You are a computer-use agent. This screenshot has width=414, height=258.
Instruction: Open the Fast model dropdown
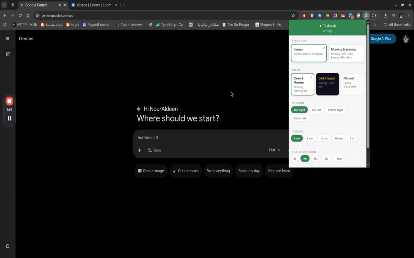tap(275, 150)
